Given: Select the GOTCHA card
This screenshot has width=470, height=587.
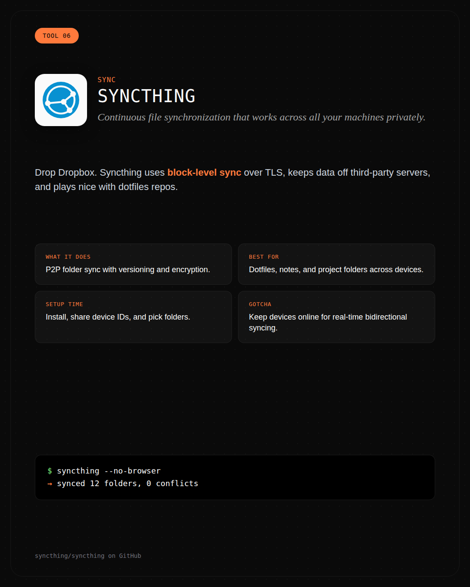Looking at the screenshot, I should 336,317.
